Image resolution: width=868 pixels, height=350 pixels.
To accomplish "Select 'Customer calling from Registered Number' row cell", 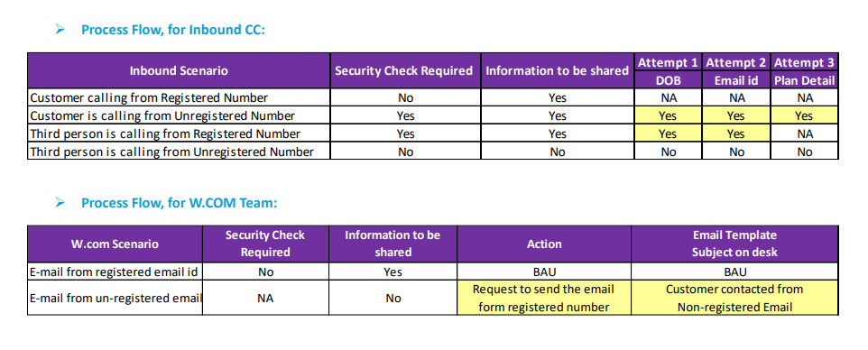I will [x=179, y=98].
